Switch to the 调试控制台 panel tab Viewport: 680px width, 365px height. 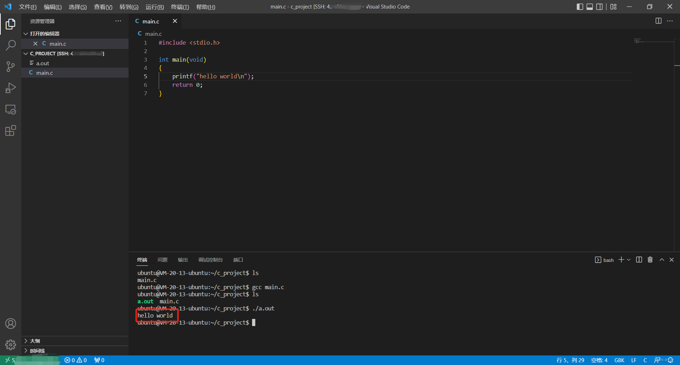[x=210, y=260]
